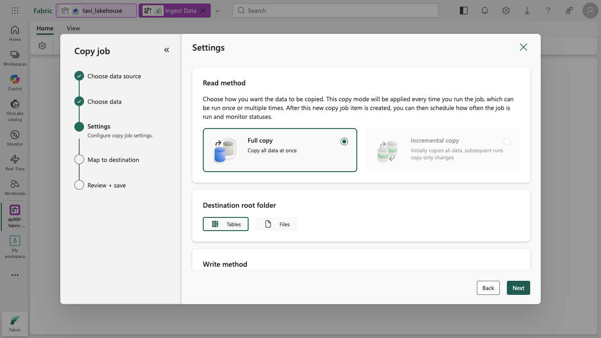Select the Full copy radio button

pos(344,141)
